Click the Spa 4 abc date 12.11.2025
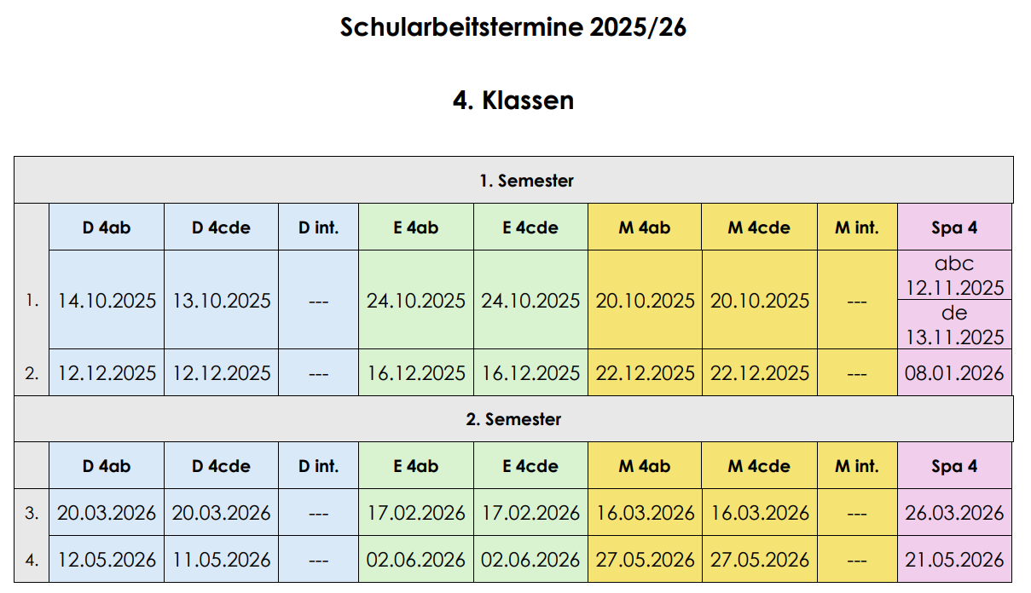This screenshot has height=593, width=1031. pyautogui.click(x=954, y=287)
